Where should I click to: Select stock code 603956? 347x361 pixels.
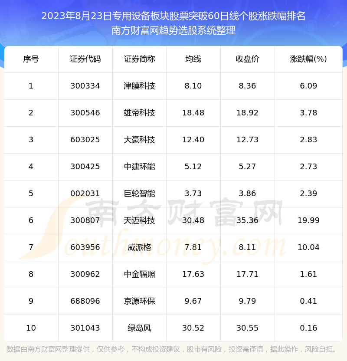85,247
